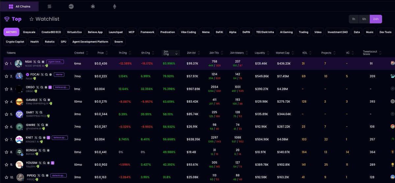This screenshot has height=183, width=395.
Task: Switch timeframe to 6h
Action: click(x=364, y=19)
